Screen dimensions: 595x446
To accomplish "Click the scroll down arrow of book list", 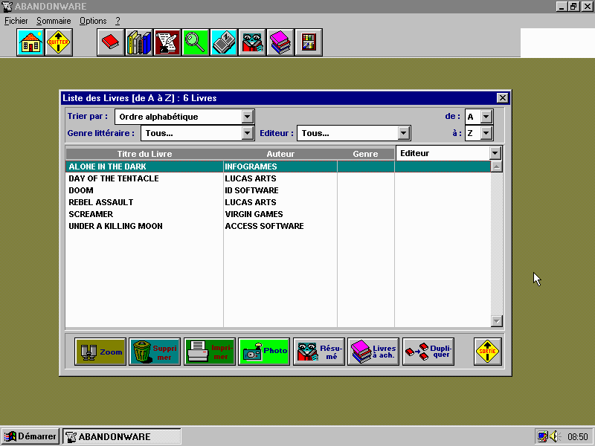I will pyautogui.click(x=497, y=321).
